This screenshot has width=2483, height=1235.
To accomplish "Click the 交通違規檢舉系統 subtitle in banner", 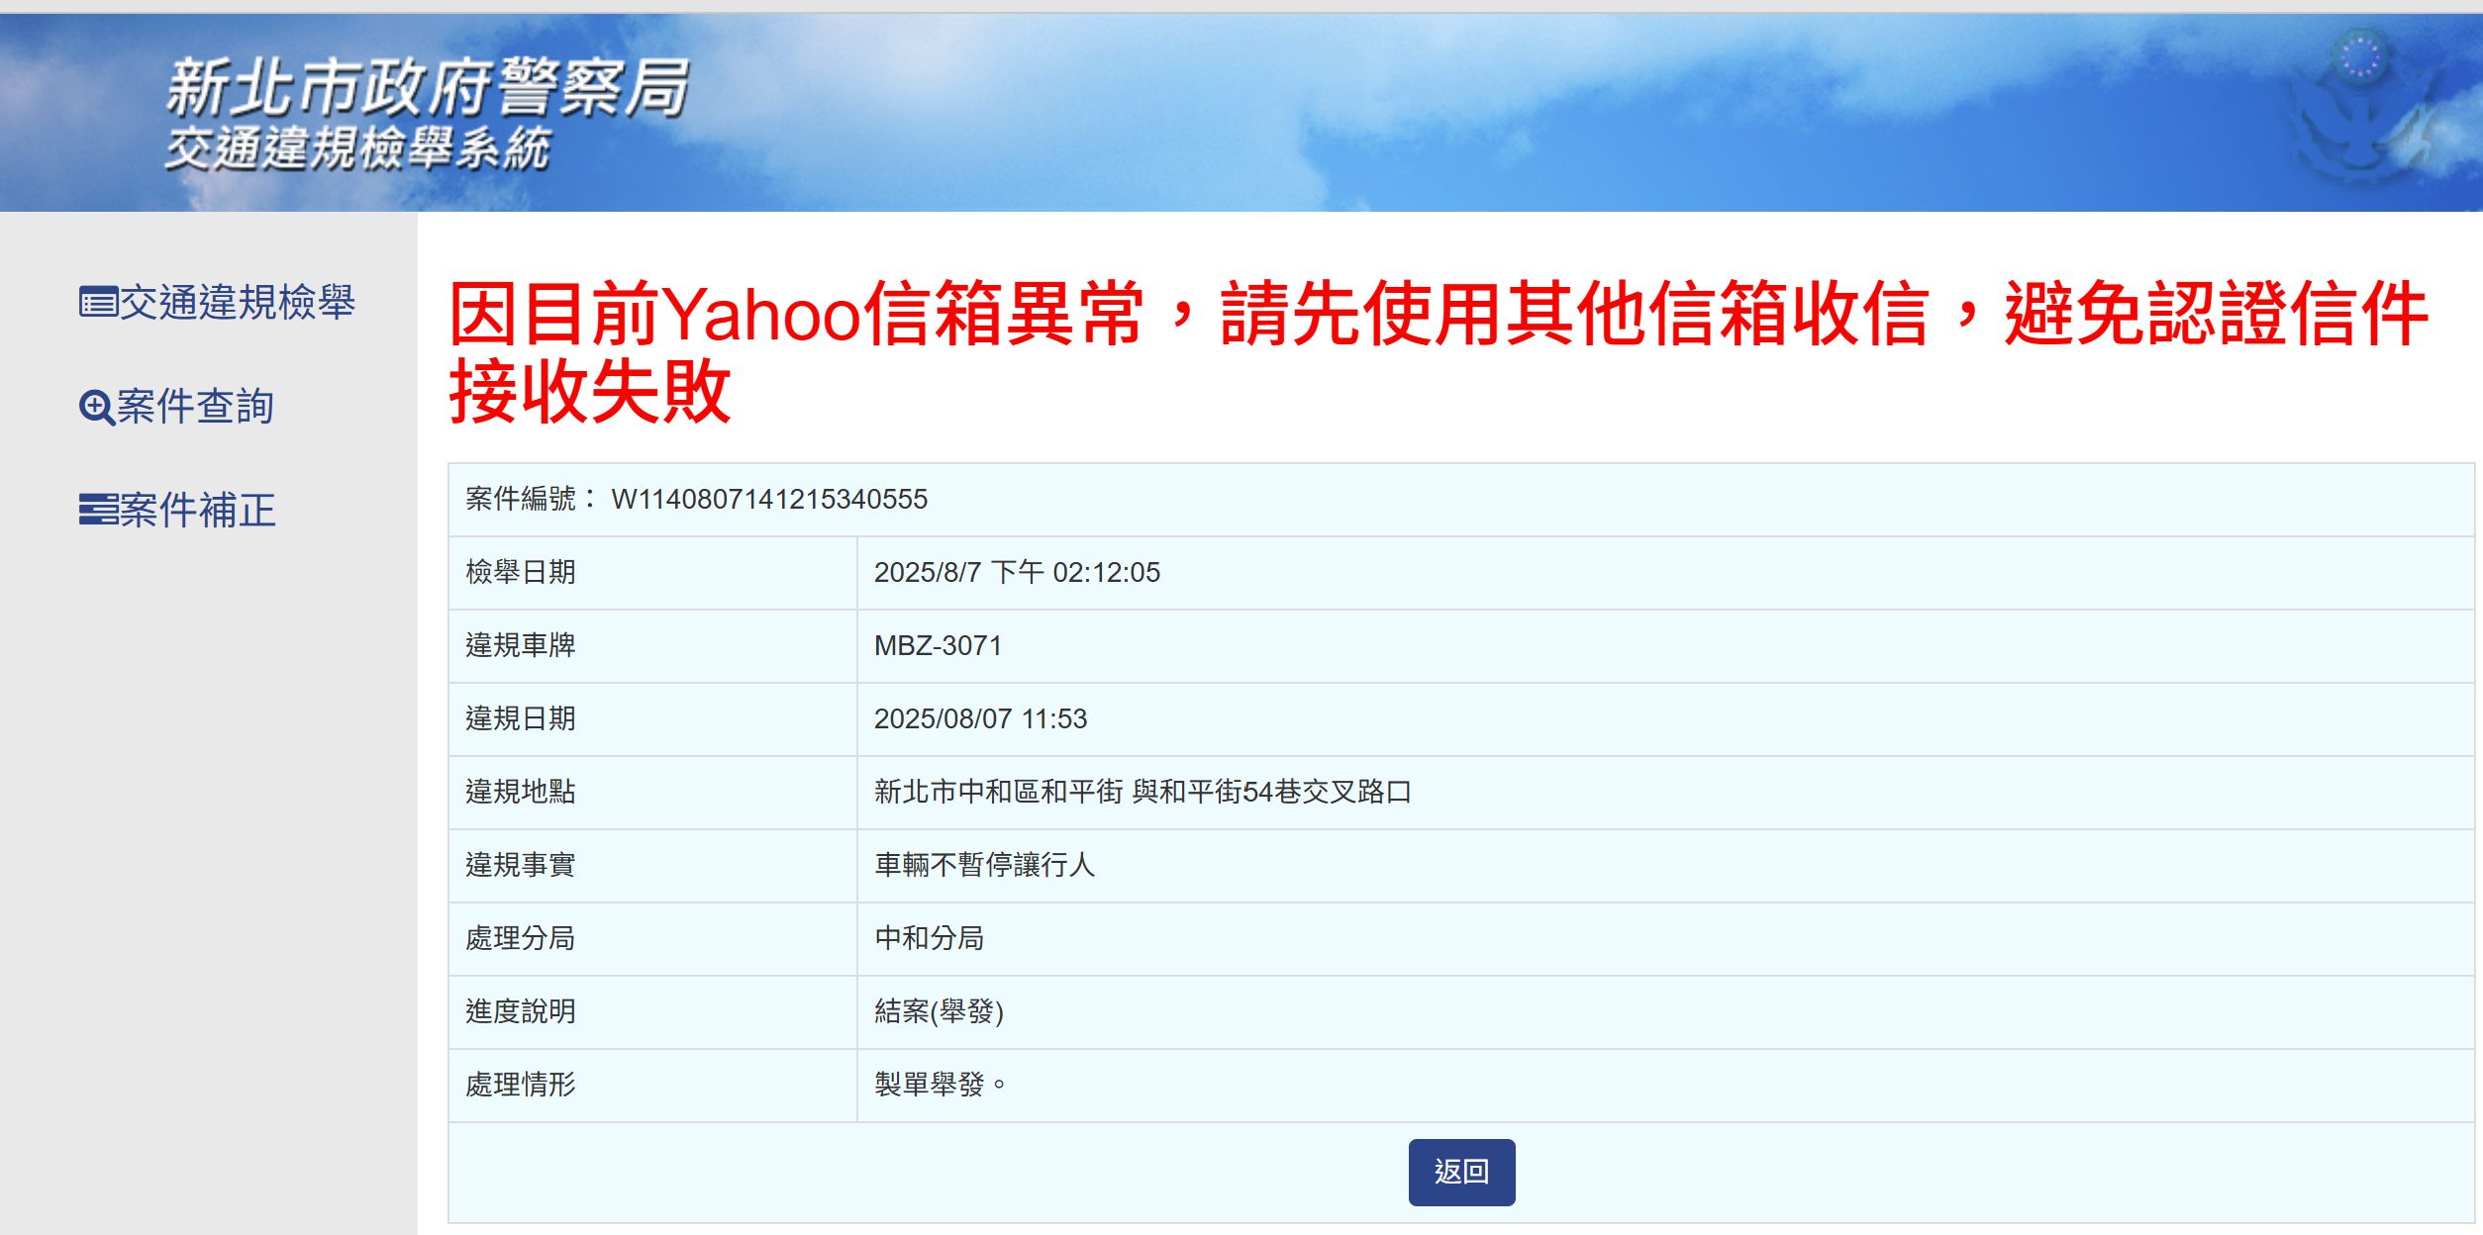I will 356,149.
